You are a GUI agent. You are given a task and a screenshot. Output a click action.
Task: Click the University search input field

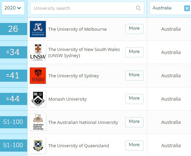click(x=87, y=8)
